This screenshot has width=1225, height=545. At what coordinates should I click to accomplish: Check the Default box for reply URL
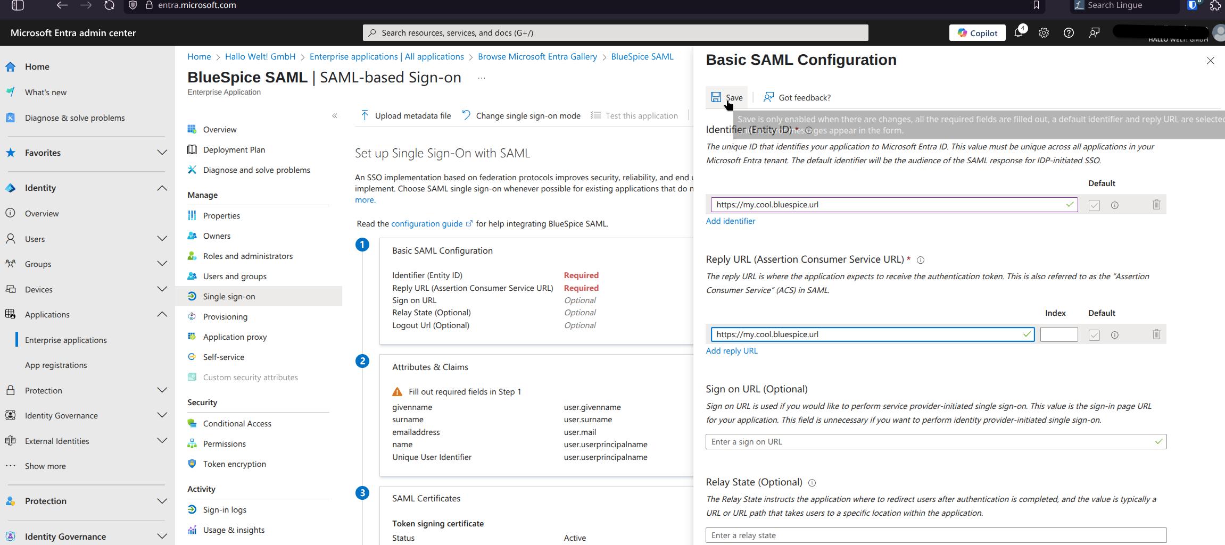pos(1094,335)
